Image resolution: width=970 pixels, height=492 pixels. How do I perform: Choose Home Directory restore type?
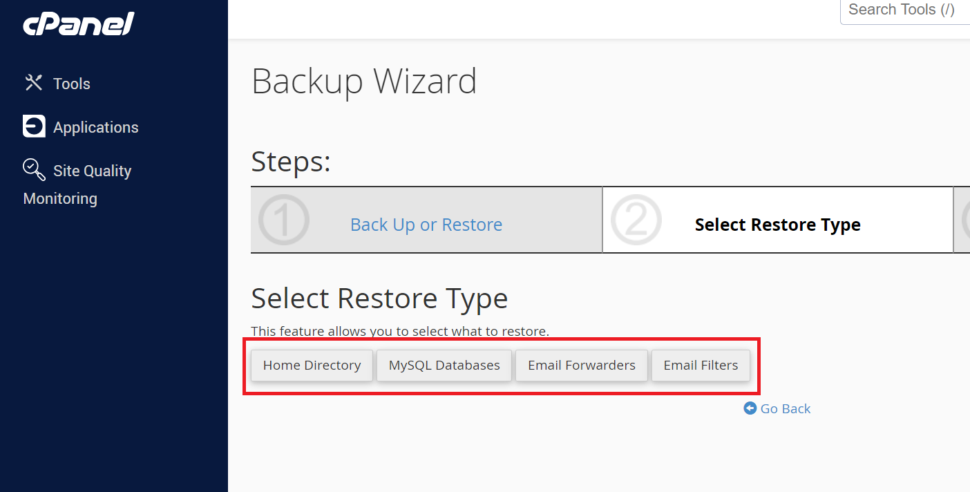click(312, 366)
